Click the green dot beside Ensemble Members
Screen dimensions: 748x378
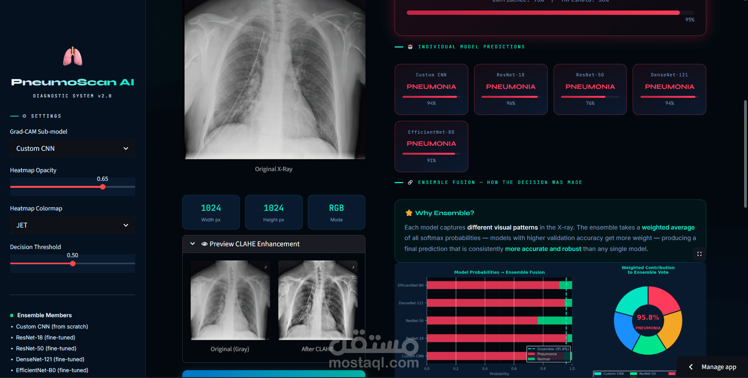12,315
